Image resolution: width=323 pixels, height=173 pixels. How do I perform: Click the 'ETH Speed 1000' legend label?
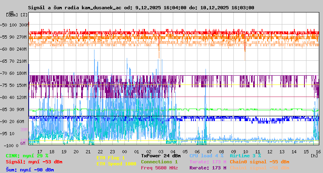tap(116, 164)
